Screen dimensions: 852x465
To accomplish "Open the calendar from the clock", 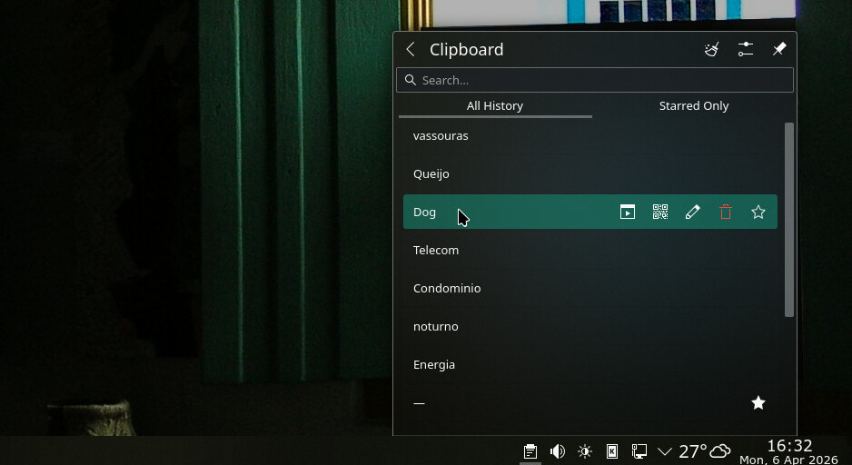I will 788,451.
